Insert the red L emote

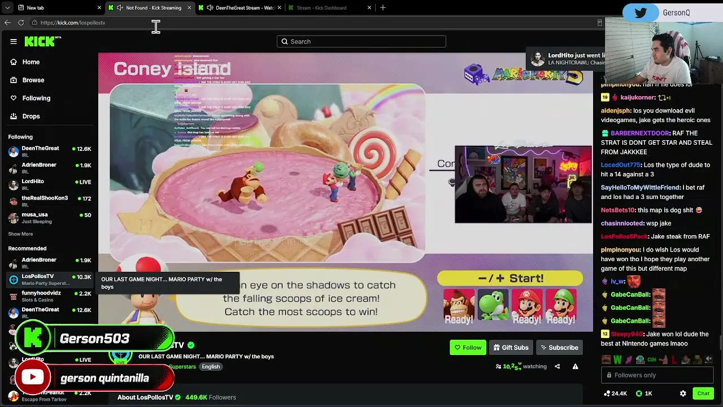coord(674,360)
